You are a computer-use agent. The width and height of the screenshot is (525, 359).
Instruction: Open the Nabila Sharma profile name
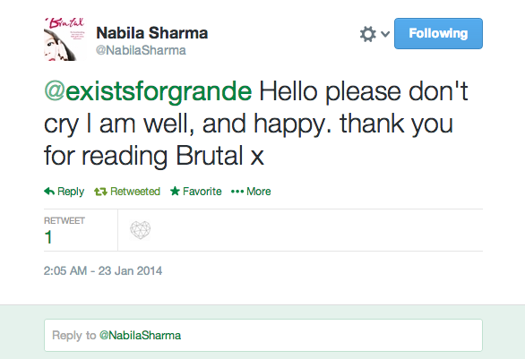coord(152,33)
